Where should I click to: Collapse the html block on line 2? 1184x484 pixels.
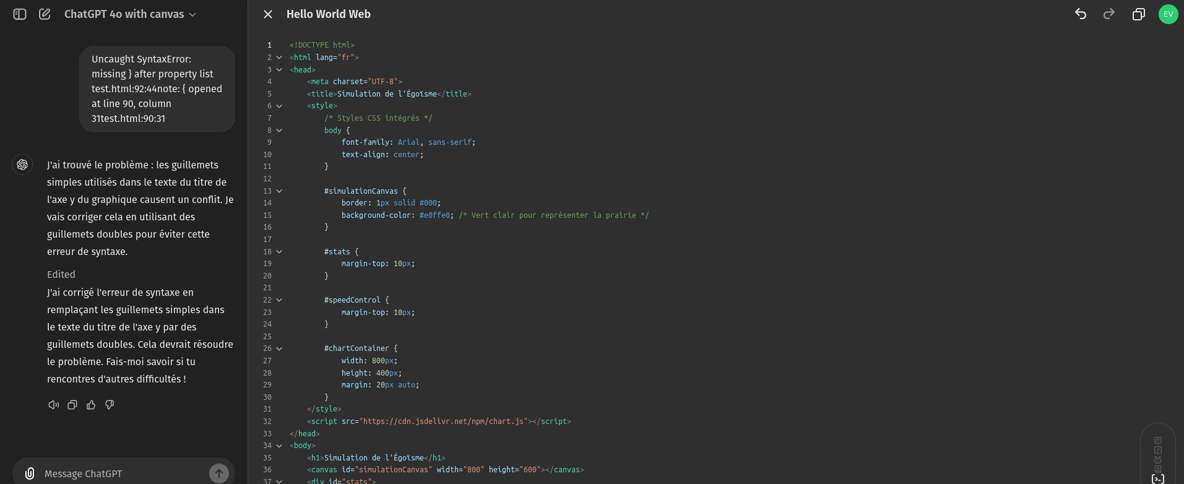tap(279, 58)
